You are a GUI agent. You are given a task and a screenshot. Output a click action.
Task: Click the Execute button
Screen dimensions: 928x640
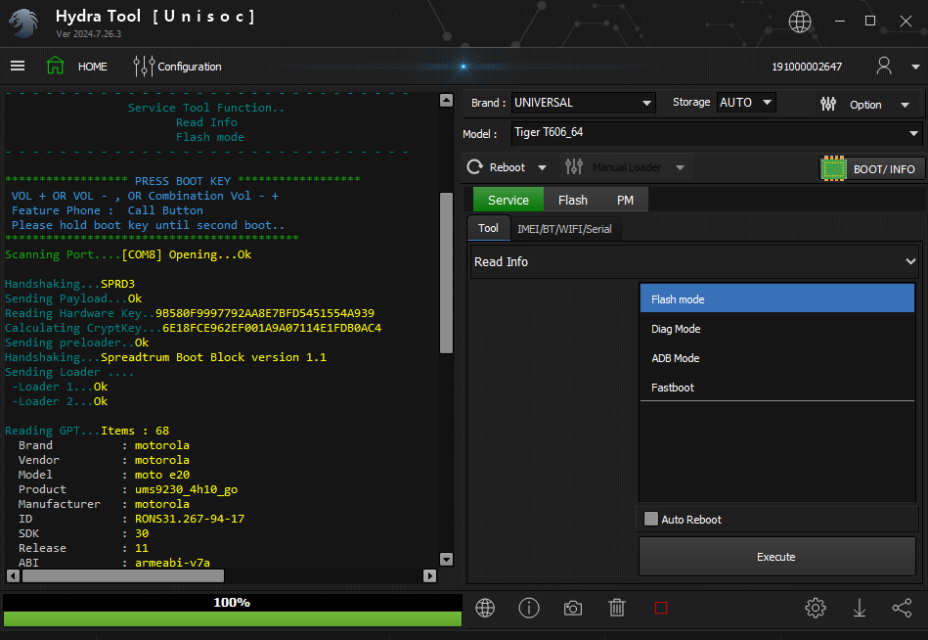pos(776,557)
